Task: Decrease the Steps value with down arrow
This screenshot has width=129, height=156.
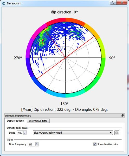Action: click(x=25, y=134)
